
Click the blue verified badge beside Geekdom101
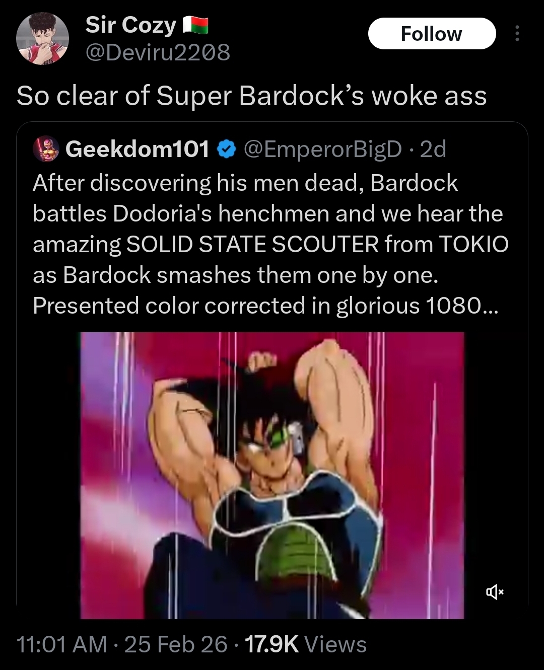click(x=227, y=148)
